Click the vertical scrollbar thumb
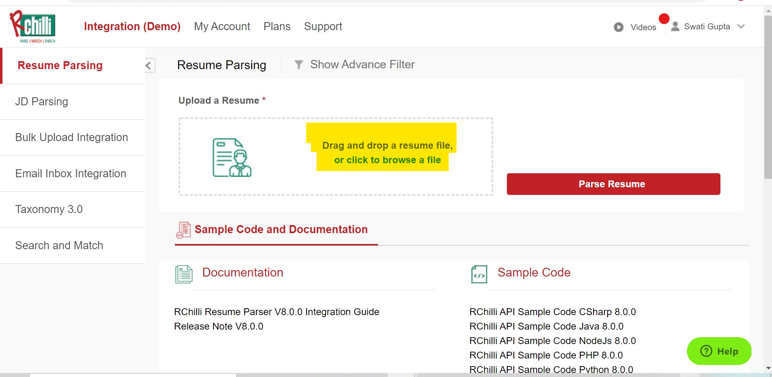Image resolution: width=772 pixels, height=377 pixels. coord(768,96)
